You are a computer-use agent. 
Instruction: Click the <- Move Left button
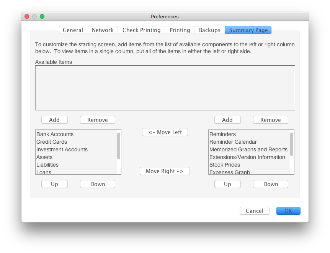click(165, 132)
